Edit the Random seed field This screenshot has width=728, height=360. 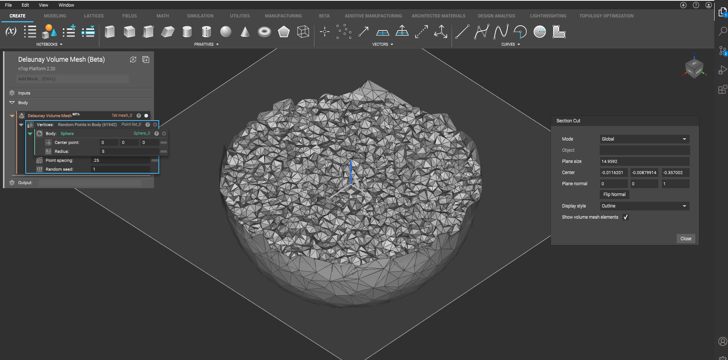pos(120,169)
